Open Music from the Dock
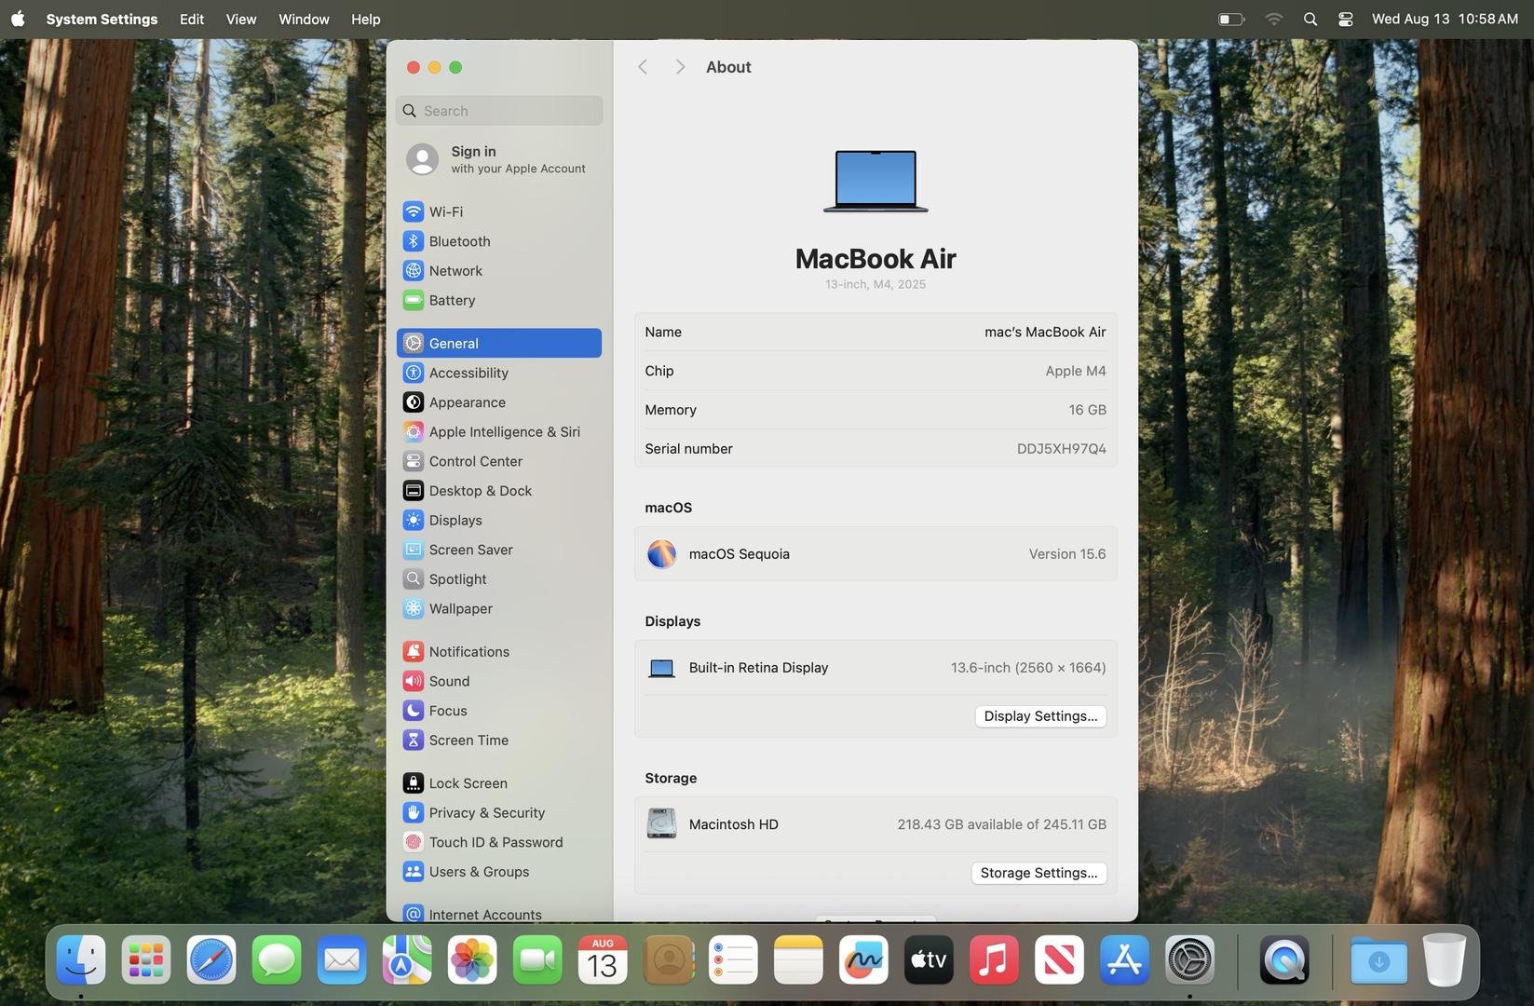Screen dimensions: 1534x1006 click(x=994, y=959)
